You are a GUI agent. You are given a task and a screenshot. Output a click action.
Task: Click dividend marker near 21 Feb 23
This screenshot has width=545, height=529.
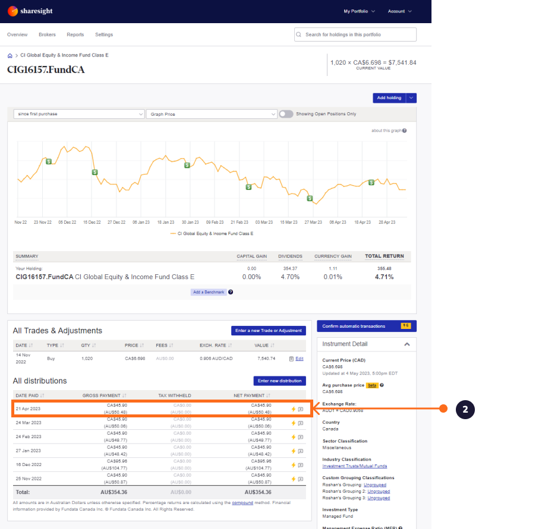(248, 187)
